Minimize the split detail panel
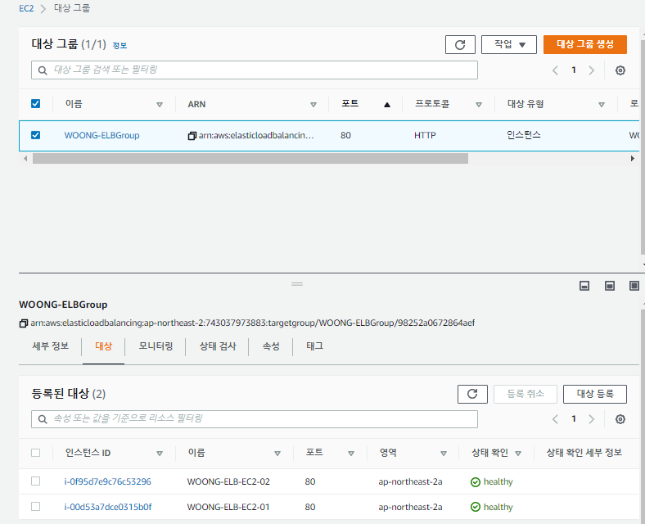 (584, 286)
